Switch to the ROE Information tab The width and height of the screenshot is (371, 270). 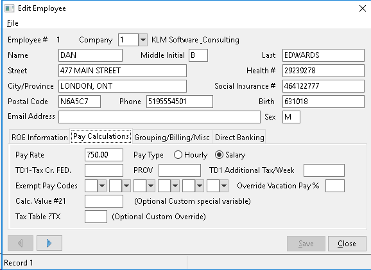click(40, 138)
